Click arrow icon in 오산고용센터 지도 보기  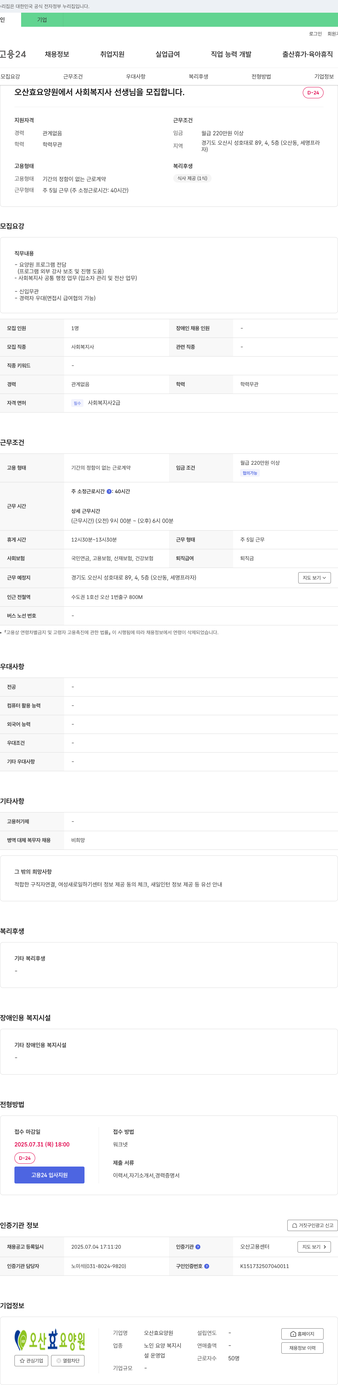(x=325, y=1247)
